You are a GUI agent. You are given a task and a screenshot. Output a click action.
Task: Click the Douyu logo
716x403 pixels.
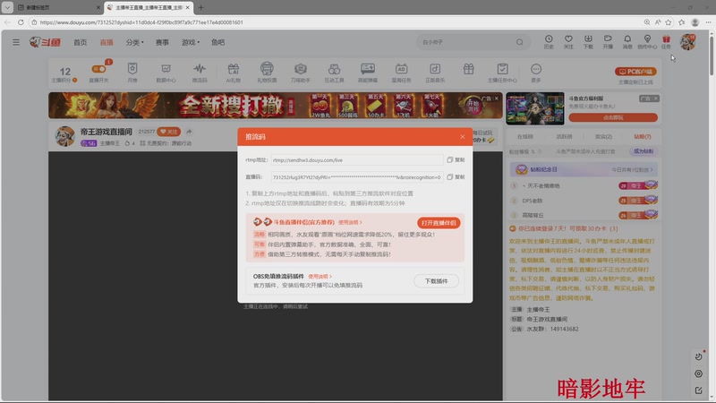point(46,42)
